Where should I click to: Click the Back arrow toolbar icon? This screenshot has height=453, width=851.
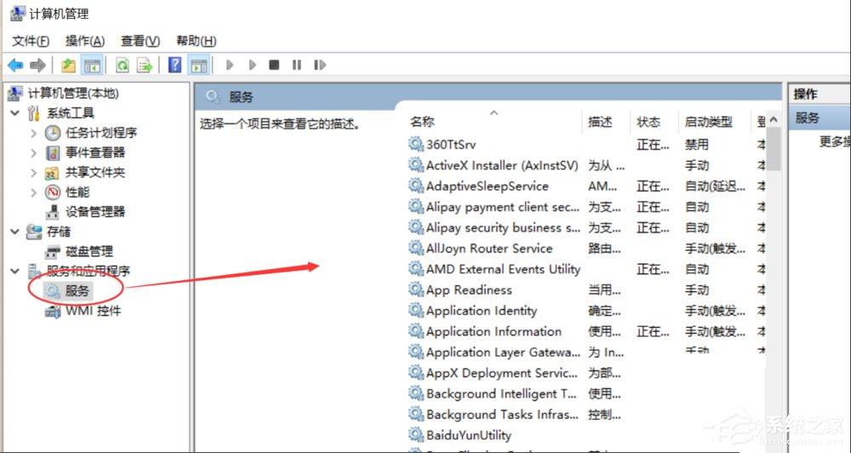click(x=15, y=66)
